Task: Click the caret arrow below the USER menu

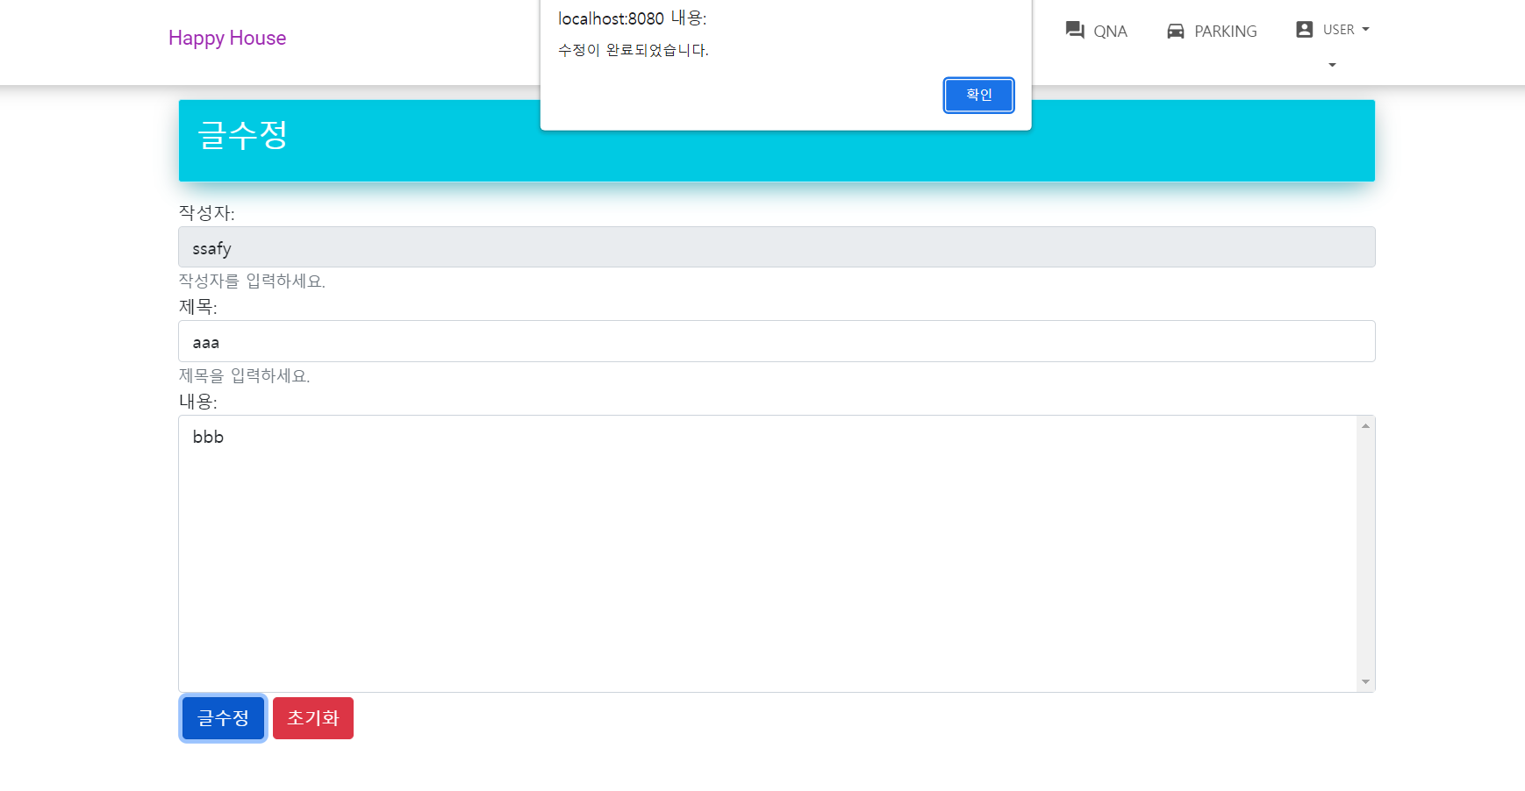Action: (x=1332, y=65)
